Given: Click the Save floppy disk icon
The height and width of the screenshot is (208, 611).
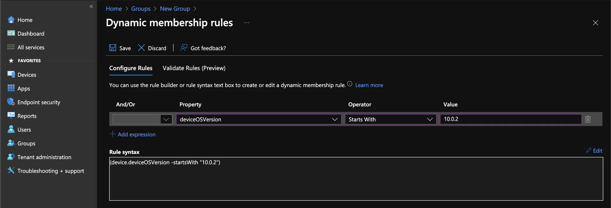Looking at the screenshot, I should [113, 48].
